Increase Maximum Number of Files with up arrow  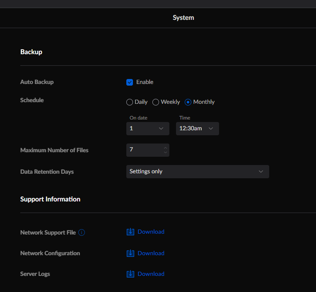(165, 148)
